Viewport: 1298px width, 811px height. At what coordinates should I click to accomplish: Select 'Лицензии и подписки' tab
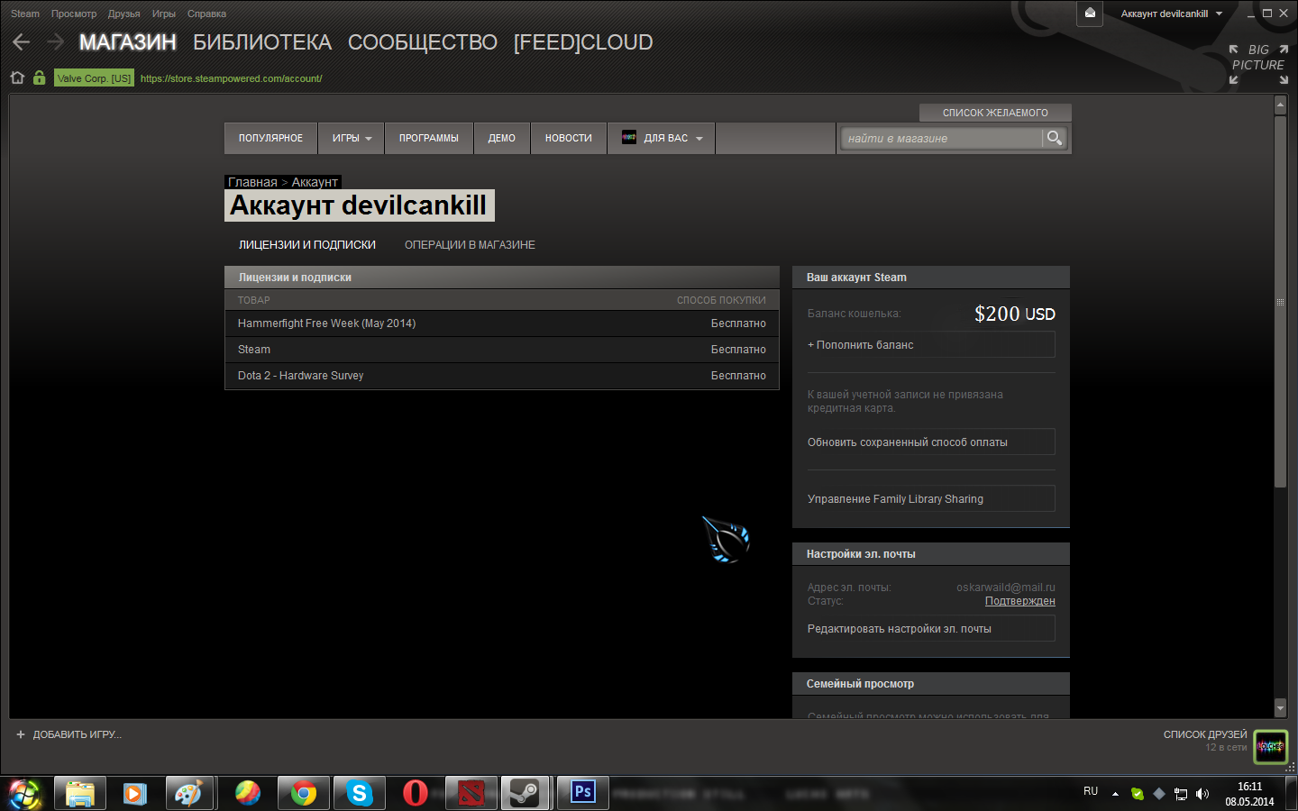[307, 245]
